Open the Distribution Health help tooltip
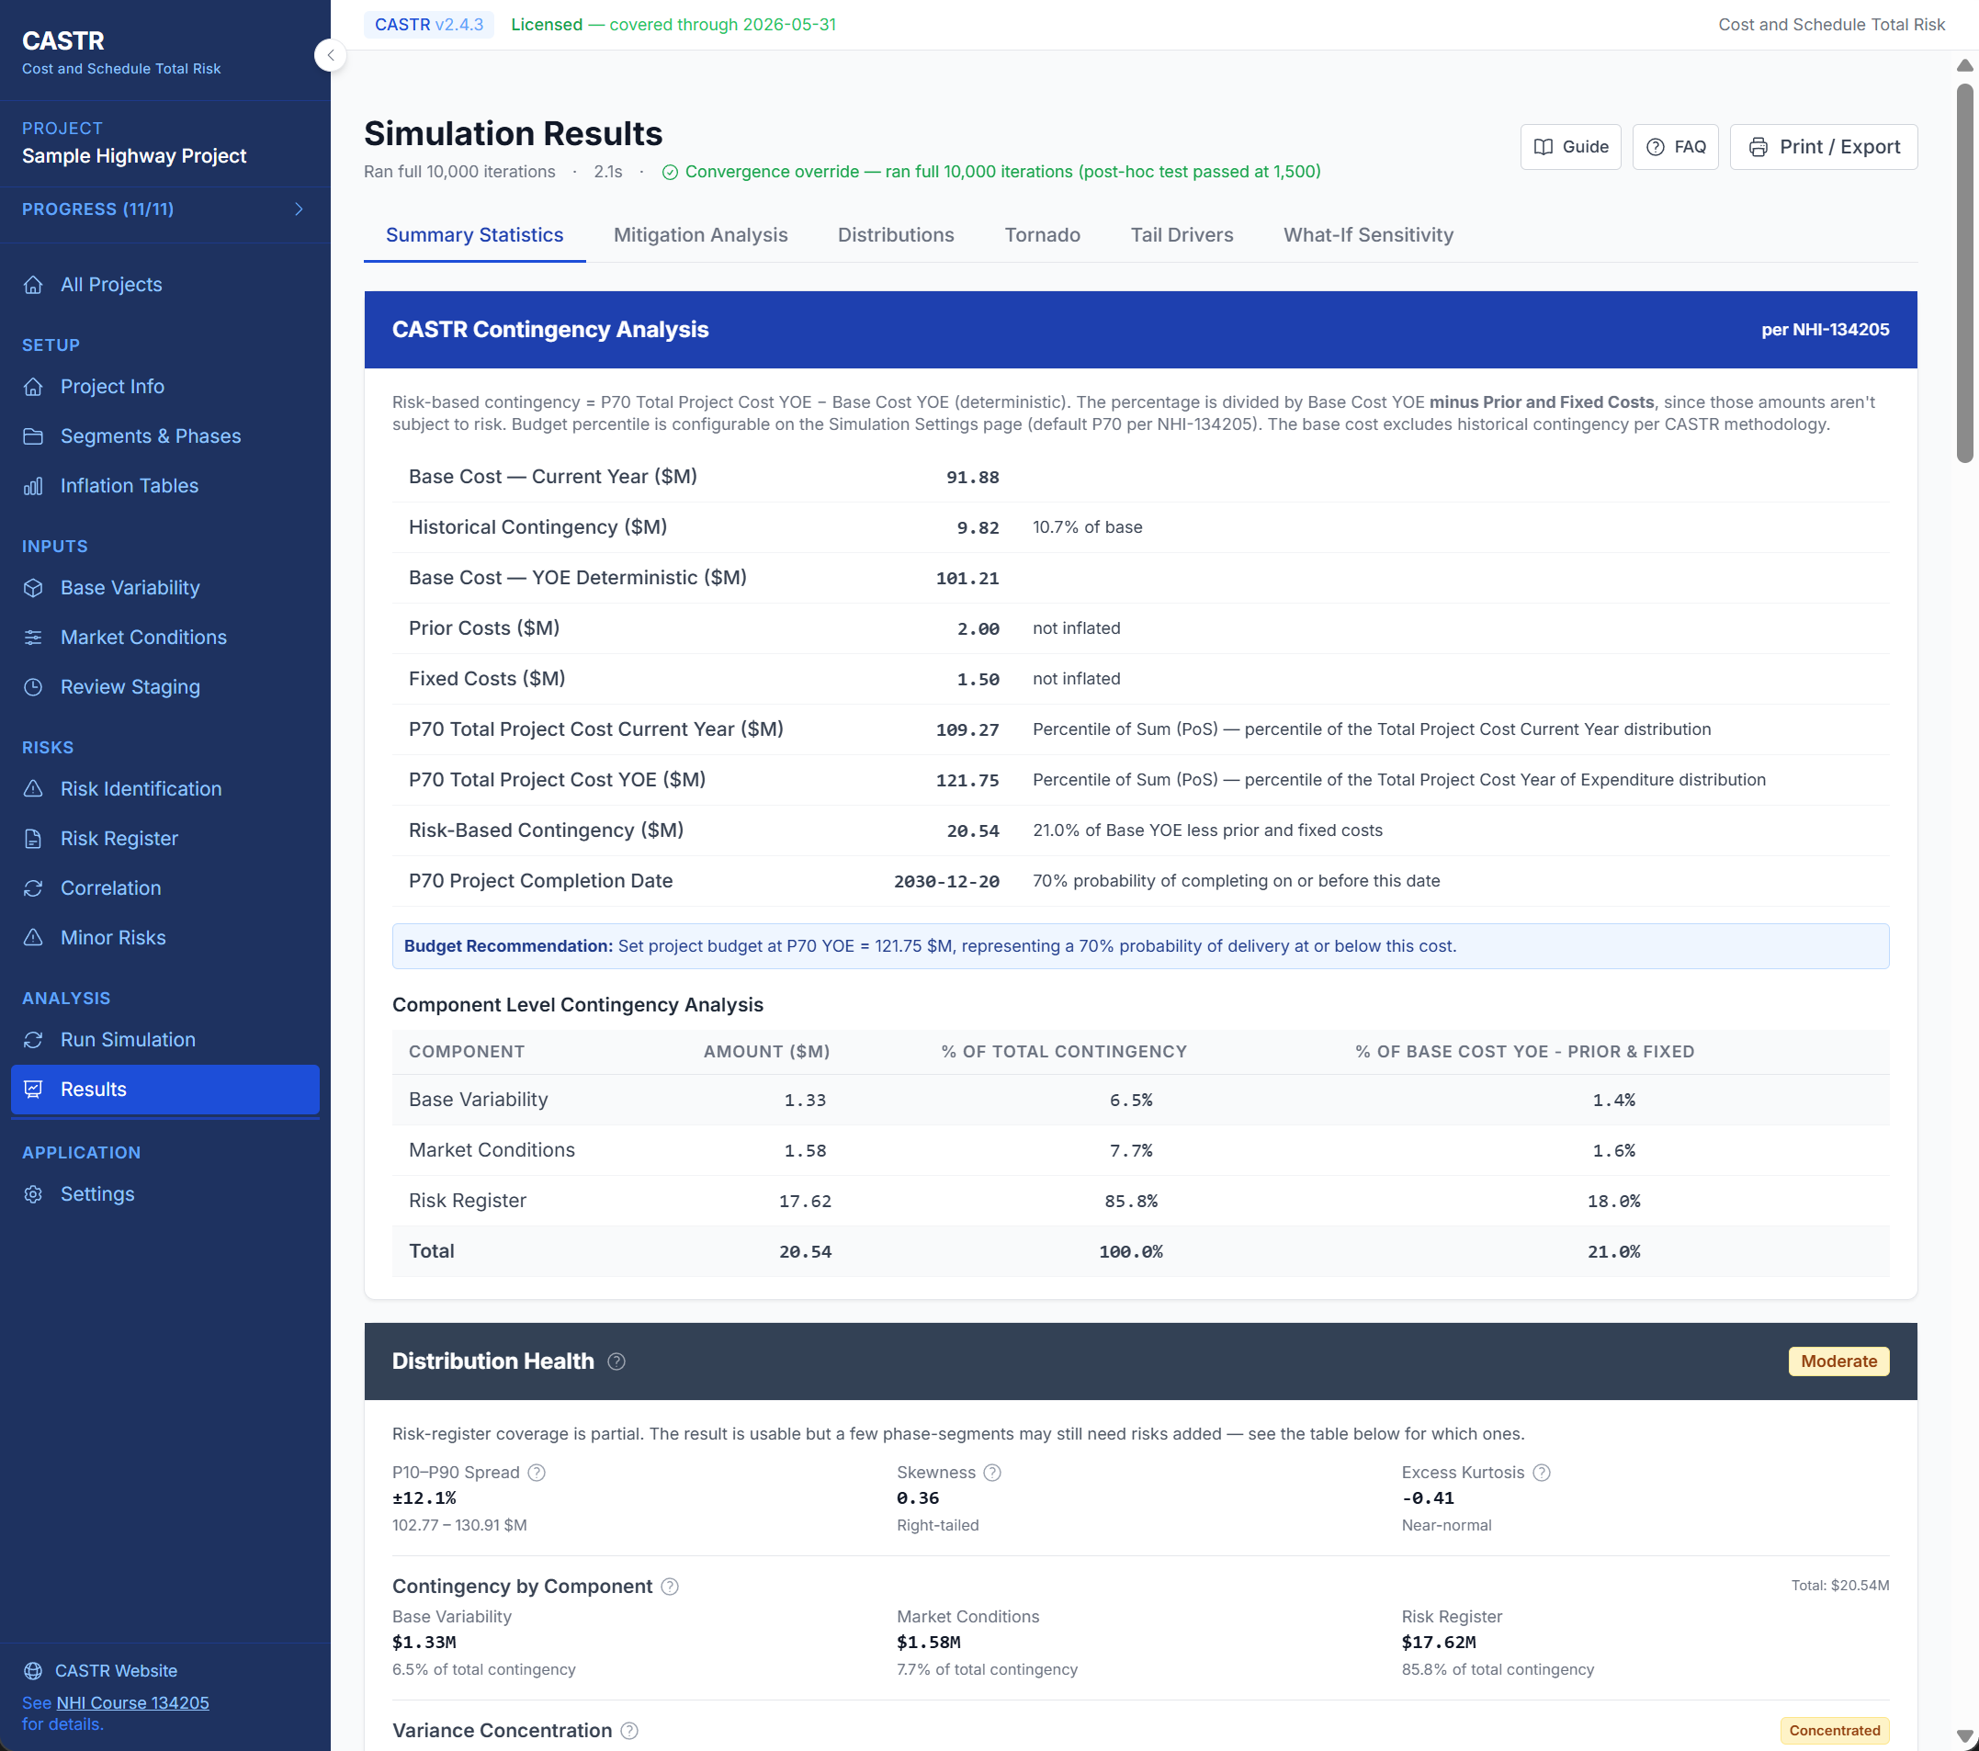Screen dimensions: 1979x1751 (x=616, y=1361)
